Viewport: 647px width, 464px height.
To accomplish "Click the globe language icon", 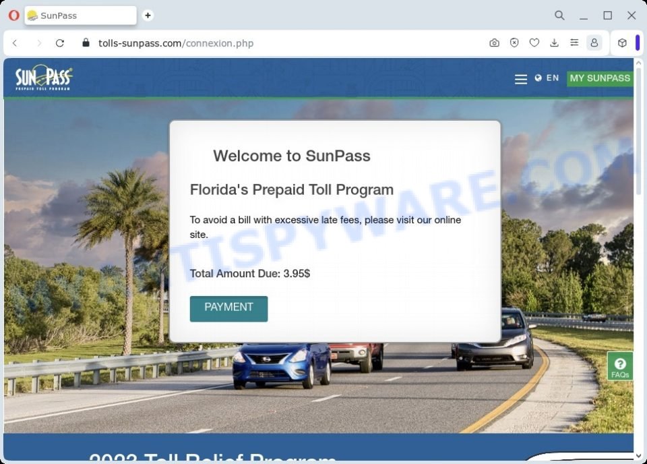I will click(538, 78).
